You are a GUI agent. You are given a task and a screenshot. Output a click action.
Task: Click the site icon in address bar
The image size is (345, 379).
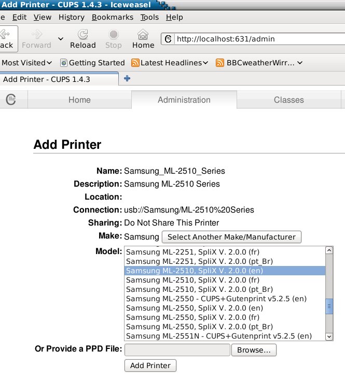[x=168, y=39]
